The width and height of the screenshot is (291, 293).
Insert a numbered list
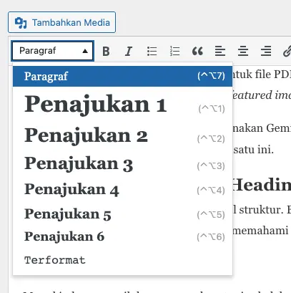[x=174, y=51]
